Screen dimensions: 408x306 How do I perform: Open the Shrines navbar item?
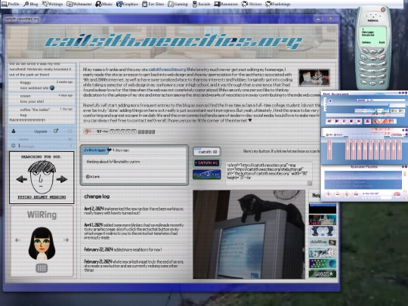coord(252,4)
